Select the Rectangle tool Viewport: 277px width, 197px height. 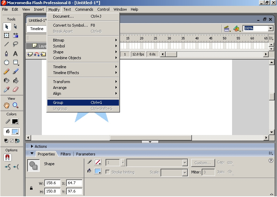tap(16, 62)
